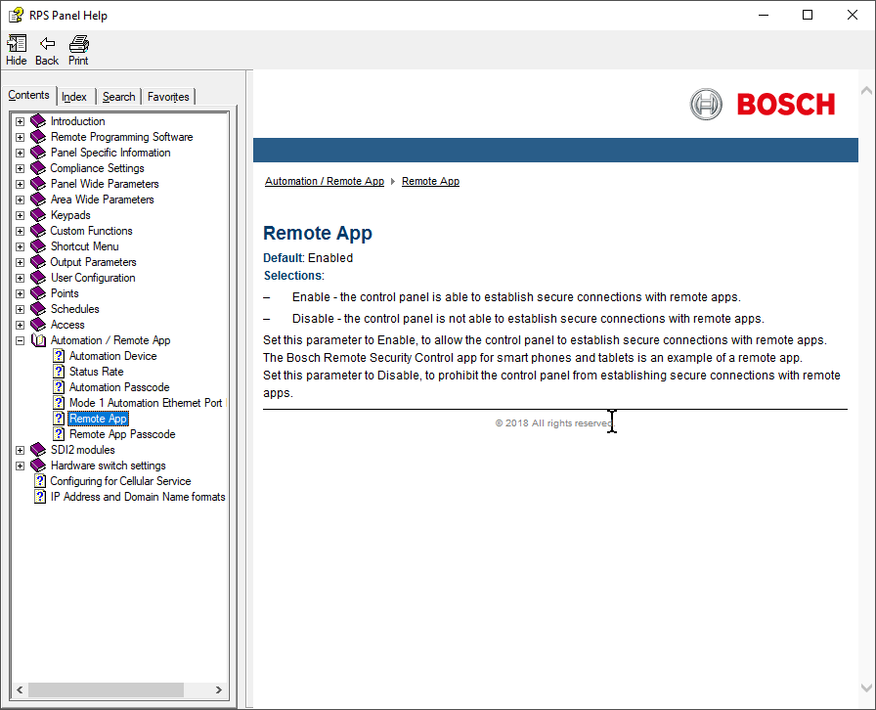Click the open book icon for Automation / Remote App
This screenshot has height=710, width=876.
tap(38, 340)
